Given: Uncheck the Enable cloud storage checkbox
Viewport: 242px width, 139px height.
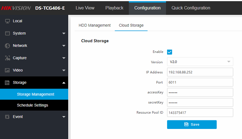Looking at the screenshot, I should (170, 52).
